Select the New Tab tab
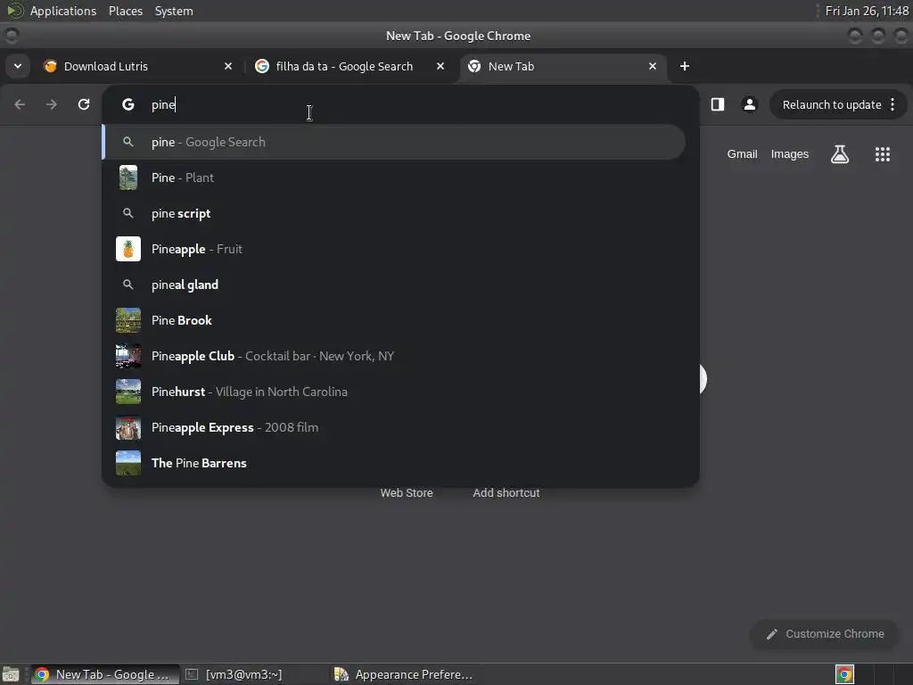This screenshot has height=685, width=913. click(563, 66)
